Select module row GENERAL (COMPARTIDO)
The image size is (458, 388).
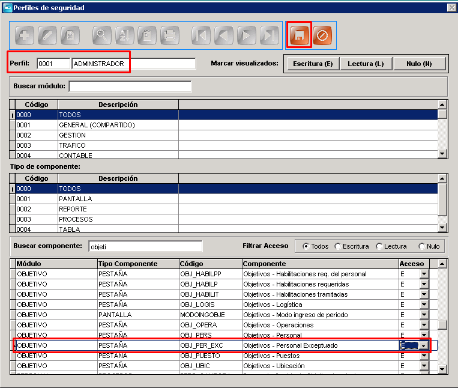click(226, 125)
